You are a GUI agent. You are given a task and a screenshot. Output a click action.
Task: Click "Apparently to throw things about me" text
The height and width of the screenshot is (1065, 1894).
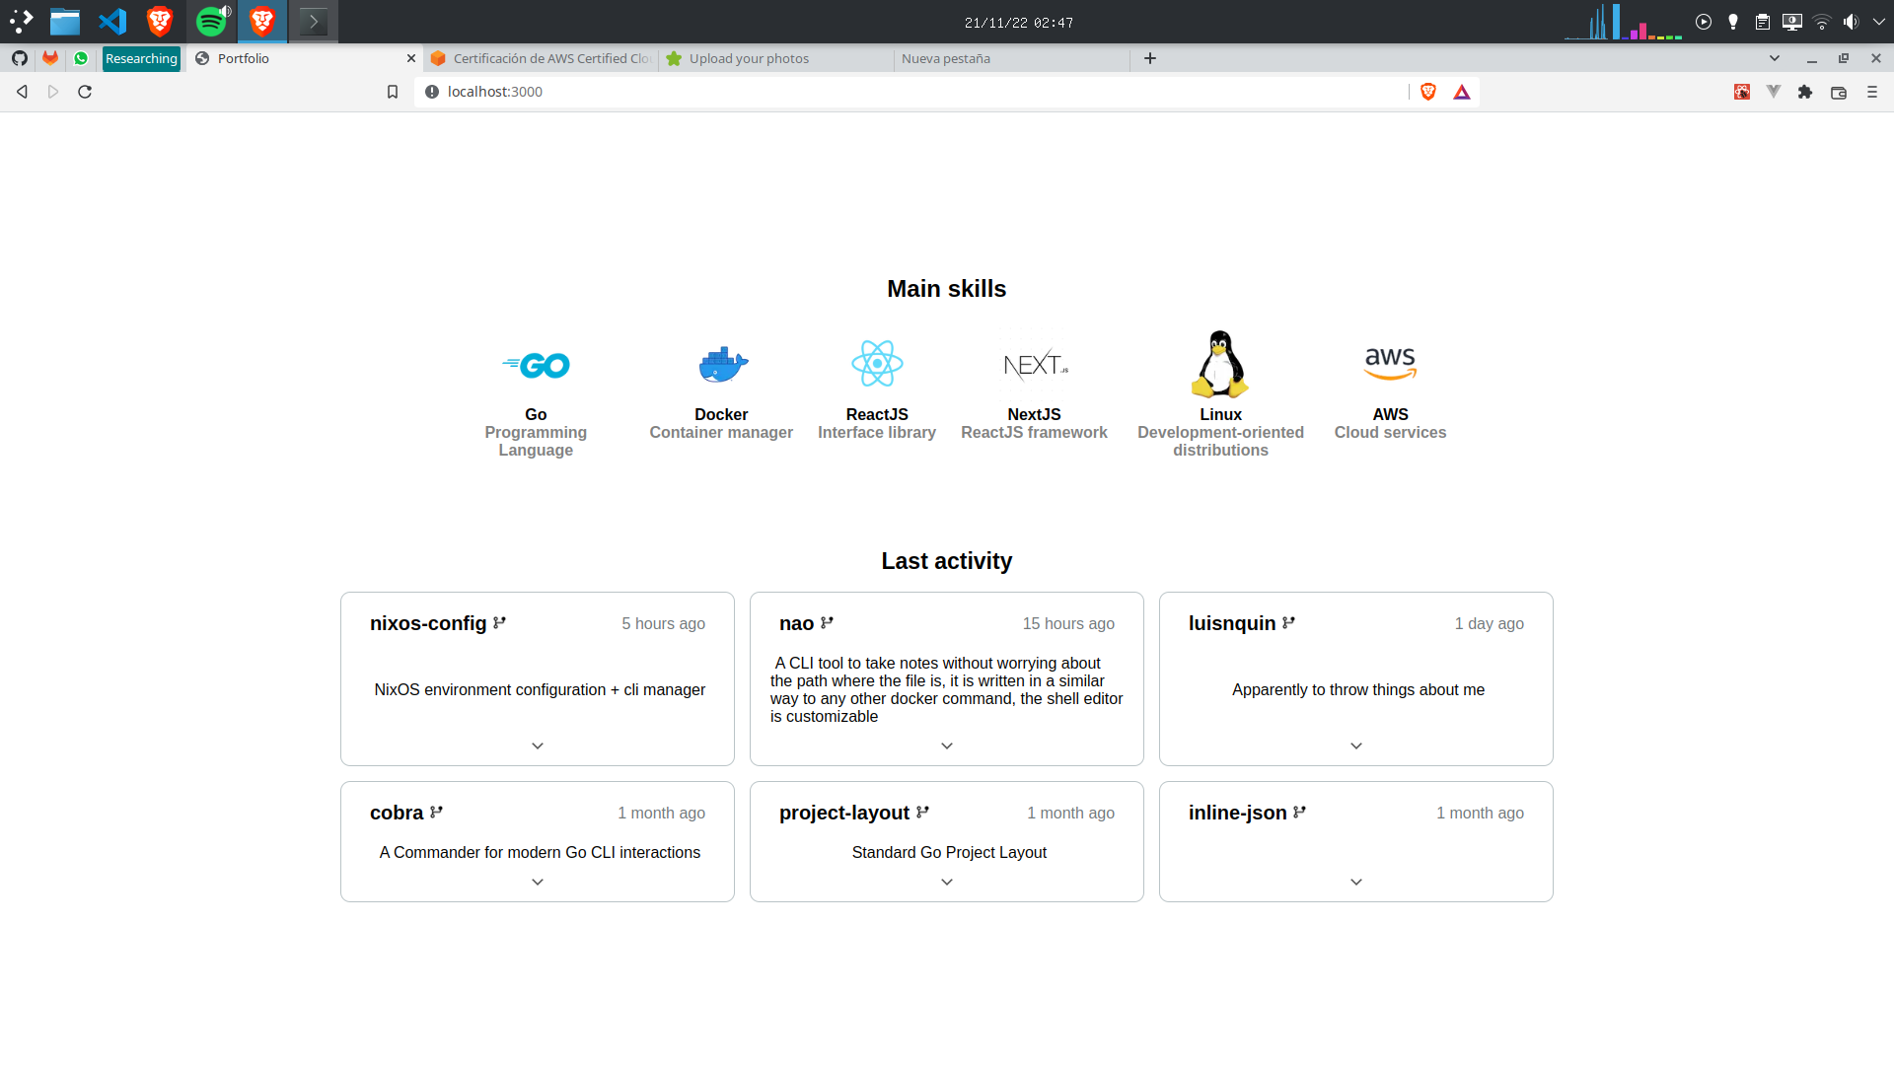click(1358, 689)
